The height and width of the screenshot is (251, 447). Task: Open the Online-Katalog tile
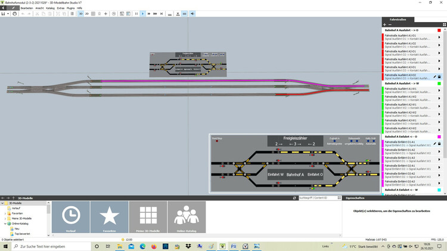[x=187, y=217]
